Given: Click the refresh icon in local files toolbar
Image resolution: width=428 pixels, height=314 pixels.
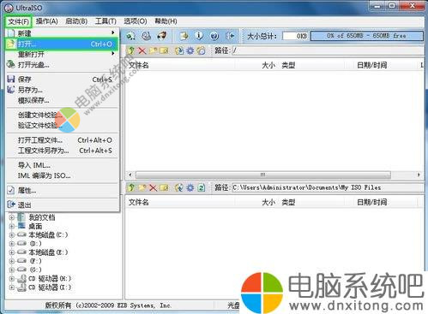Looking at the screenshot, I should coord(202,187).
